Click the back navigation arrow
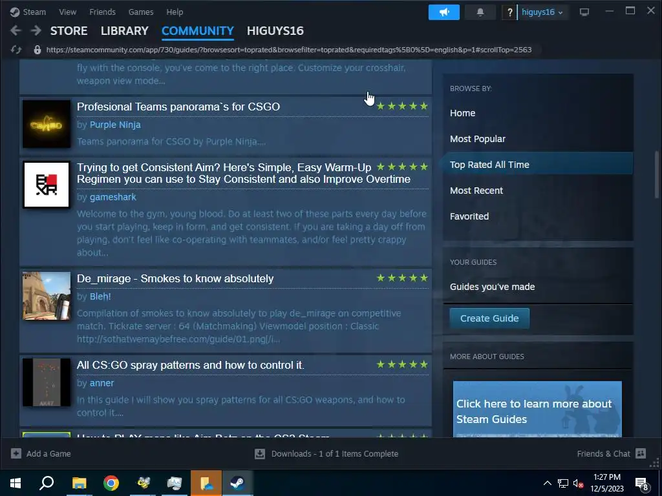Viewport: 662px width, 496px height. coord(16,30)
